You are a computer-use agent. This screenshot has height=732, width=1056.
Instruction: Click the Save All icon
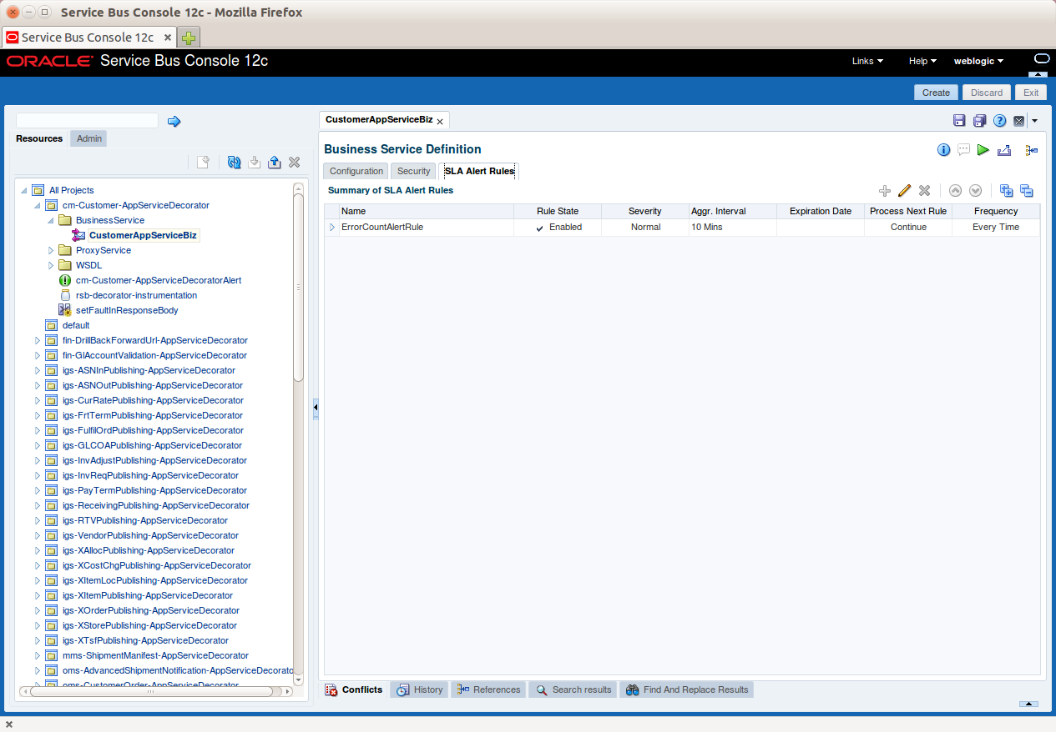click(980, 121)
